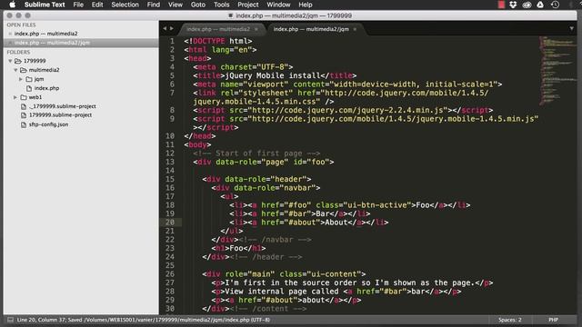Select the jqm folder icon
The width and height of the screenshot is (582, 327).
pos(29,79)
